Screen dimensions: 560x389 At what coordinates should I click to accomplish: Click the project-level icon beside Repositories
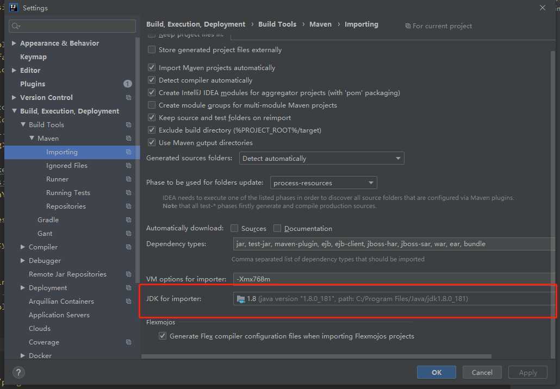tap(128, 206)
